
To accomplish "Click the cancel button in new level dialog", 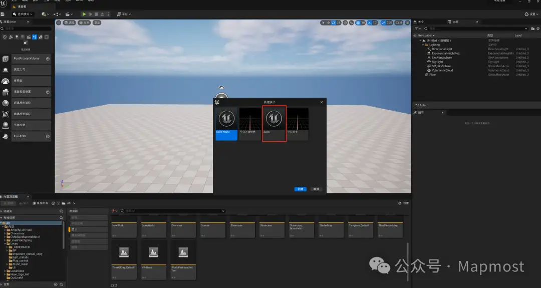I will tap(316, 189).
